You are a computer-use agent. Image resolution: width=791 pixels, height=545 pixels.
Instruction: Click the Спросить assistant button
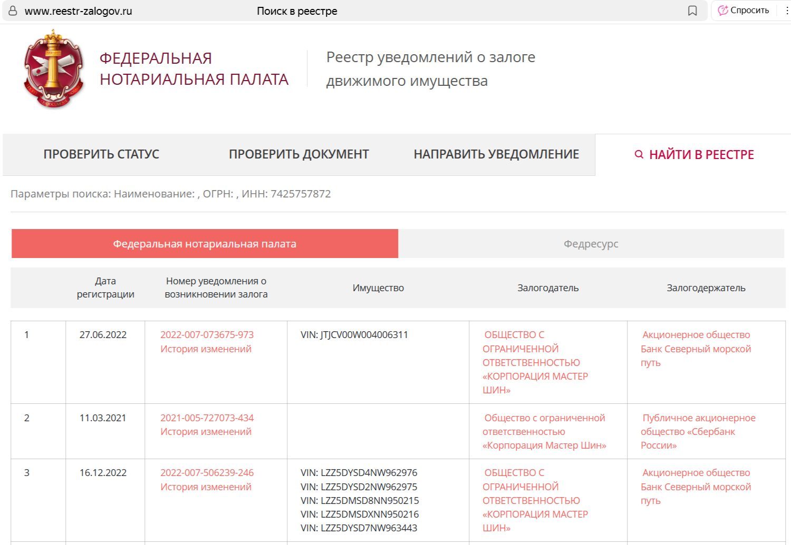pos(744,11)
